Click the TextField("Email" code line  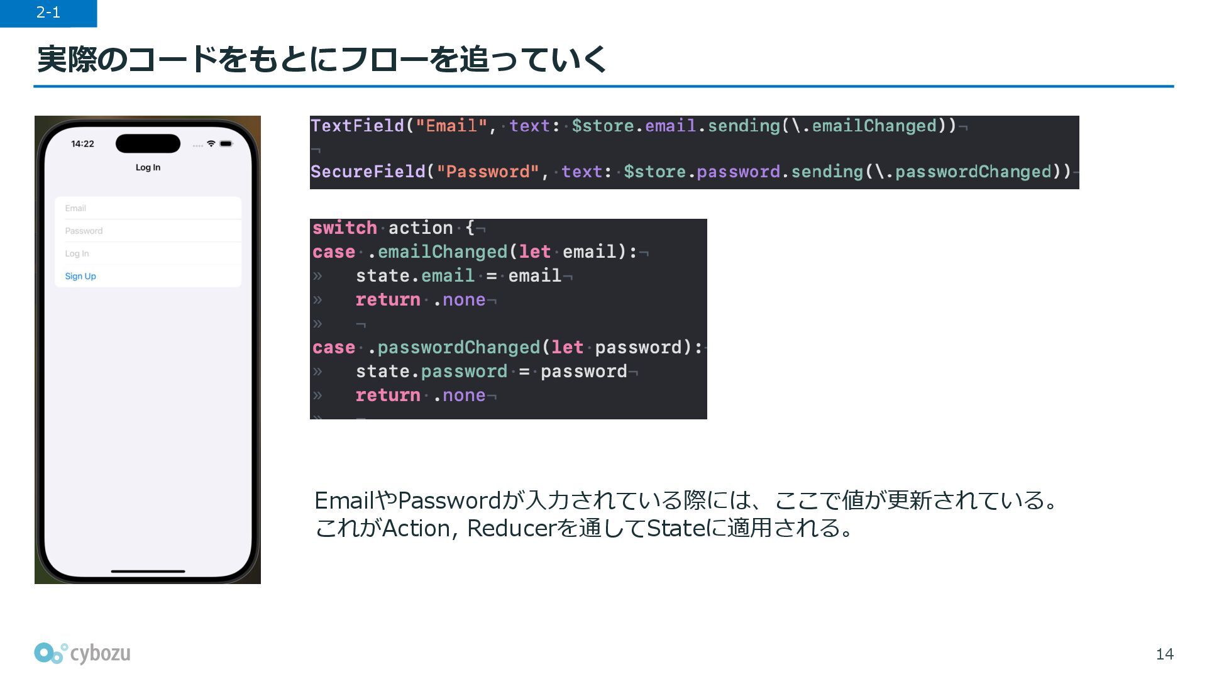point(634,126)
